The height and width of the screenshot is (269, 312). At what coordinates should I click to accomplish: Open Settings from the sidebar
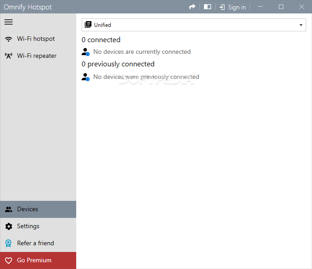38,226
